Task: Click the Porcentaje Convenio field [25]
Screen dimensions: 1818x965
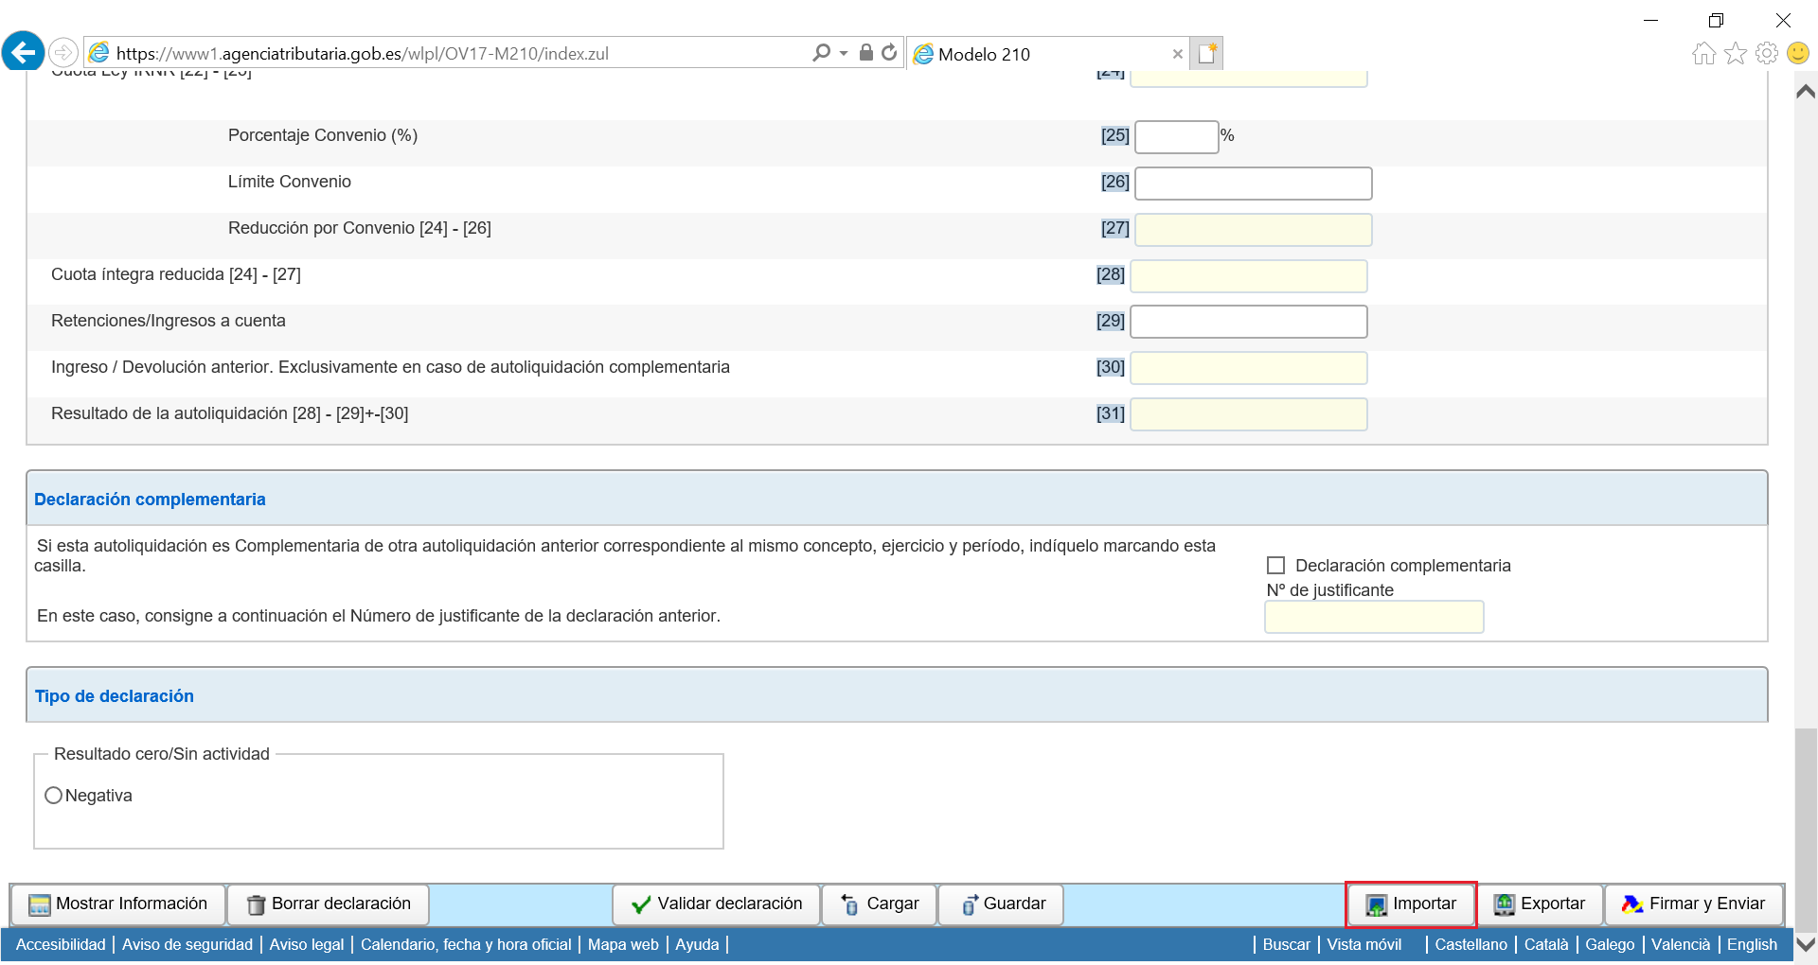Action: (1176, 136)
